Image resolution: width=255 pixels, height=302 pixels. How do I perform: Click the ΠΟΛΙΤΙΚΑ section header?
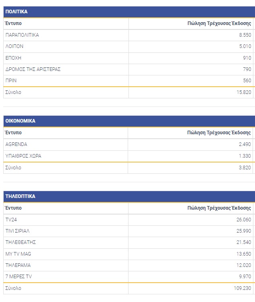click(17, 12)
